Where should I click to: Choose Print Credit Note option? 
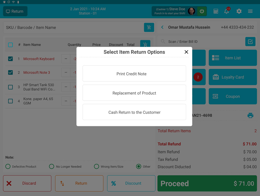pos(134,74)
